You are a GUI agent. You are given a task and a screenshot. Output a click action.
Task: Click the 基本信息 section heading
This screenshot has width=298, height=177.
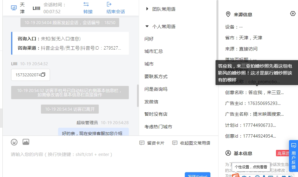coord(243,153)
